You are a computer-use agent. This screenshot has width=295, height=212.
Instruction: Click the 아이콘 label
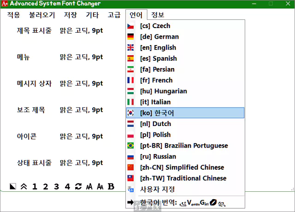pyautogui.click(x=27, y=136)
